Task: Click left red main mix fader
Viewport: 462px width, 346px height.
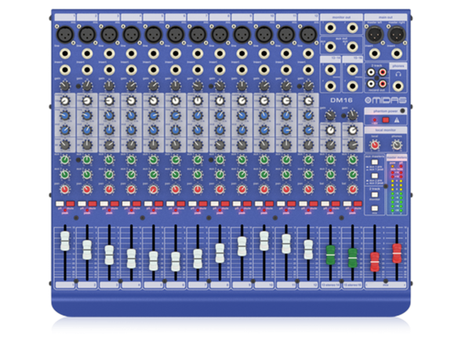Action: [375, 262]
